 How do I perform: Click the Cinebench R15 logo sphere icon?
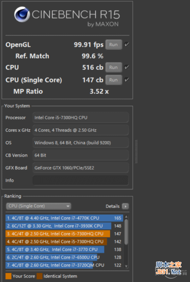[22, 14]
